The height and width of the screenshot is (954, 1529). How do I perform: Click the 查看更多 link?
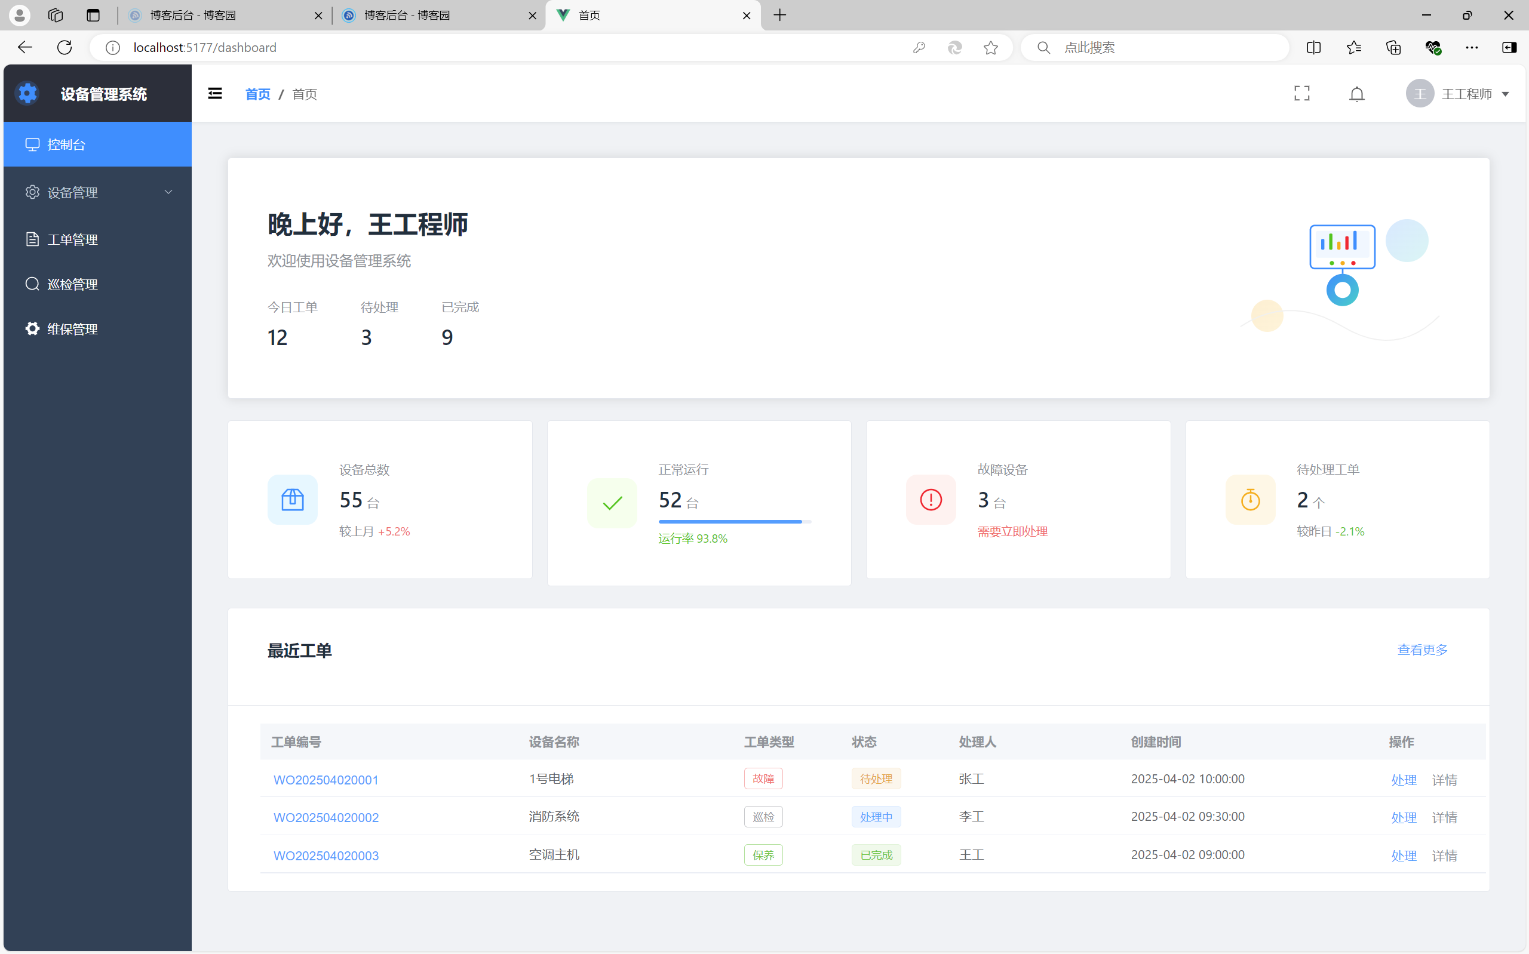click(x=1421, y=650)
